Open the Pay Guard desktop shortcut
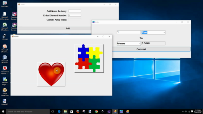This screenshot has width=203, height=114. (5, 4)
